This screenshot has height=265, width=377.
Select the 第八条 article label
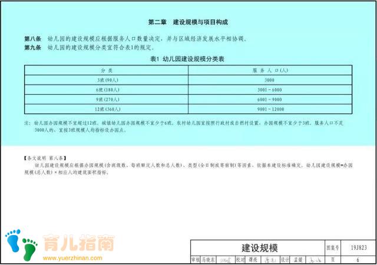pos(32,39)
